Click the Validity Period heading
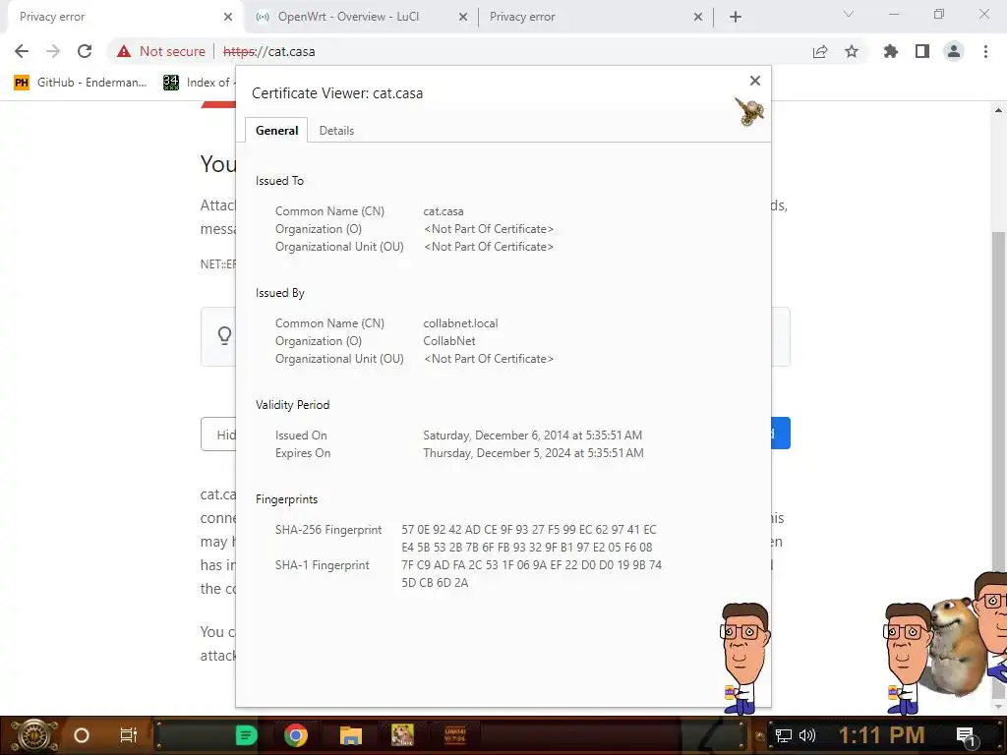 coord(292,405)
